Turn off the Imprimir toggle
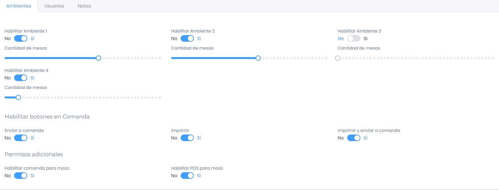Viewport: 499px width, 190px height. pyautogui.click(x=187, y=138)
